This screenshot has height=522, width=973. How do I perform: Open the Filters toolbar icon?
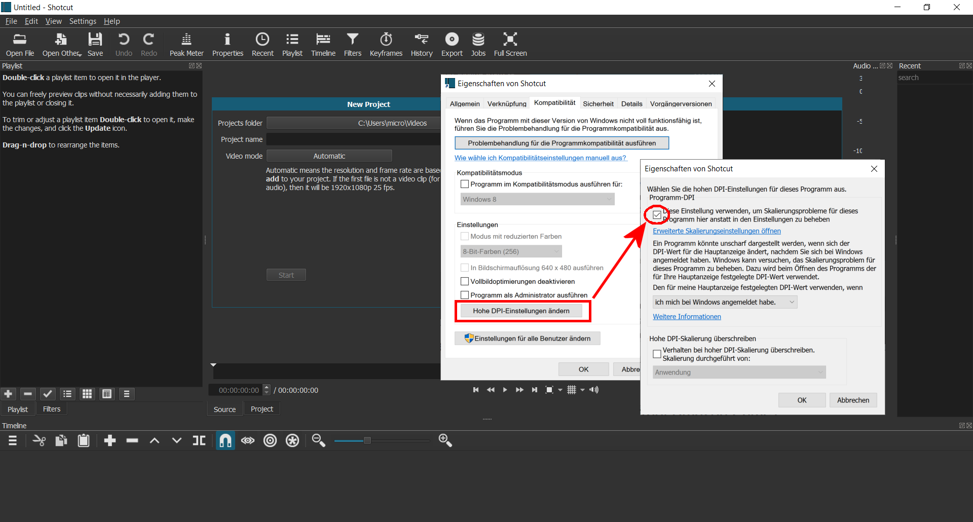(353, 45)
